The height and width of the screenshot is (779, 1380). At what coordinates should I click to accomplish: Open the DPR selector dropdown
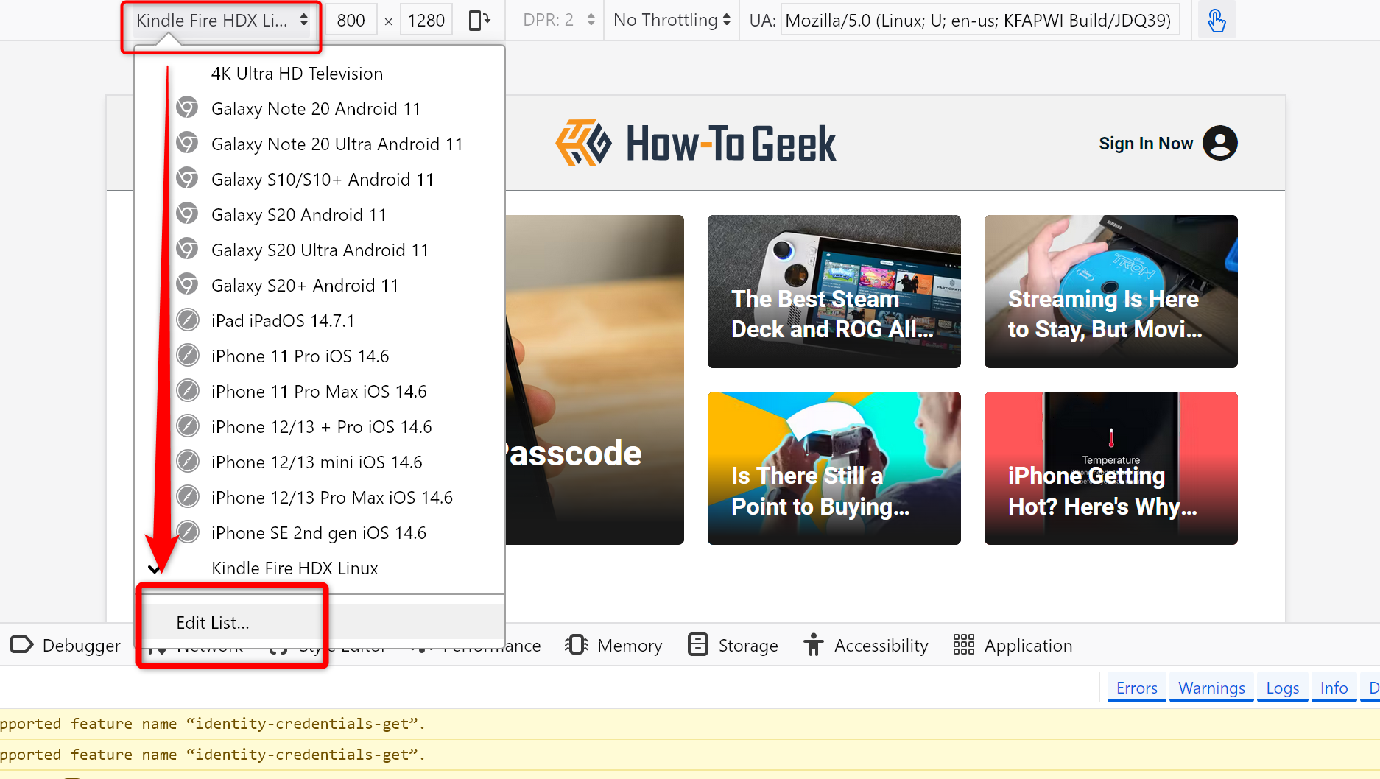coord(559,21)
